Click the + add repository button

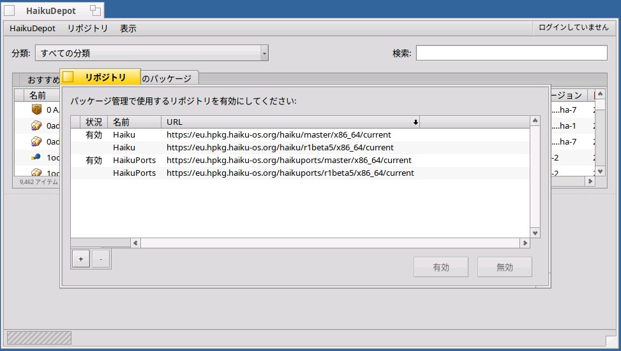[x=81, y=259]
